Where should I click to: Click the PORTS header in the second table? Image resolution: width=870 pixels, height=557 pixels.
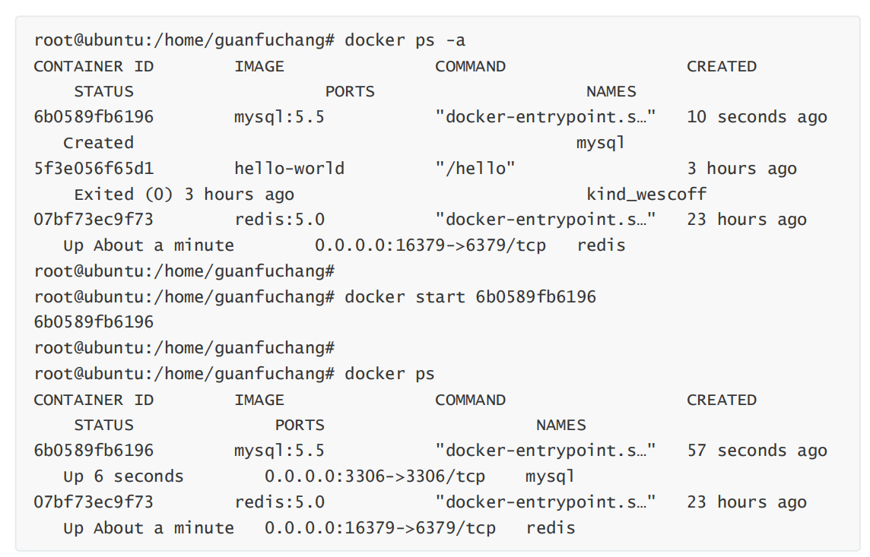300,425
